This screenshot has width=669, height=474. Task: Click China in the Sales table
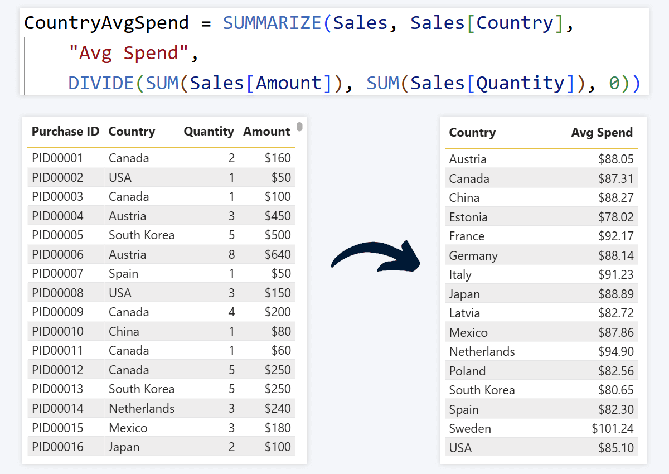coord(124,331)
